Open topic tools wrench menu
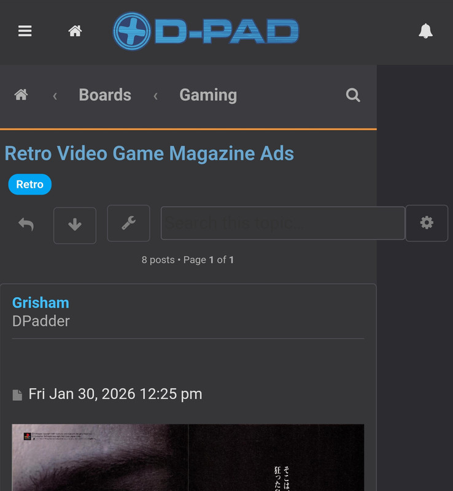 [128, 223]
